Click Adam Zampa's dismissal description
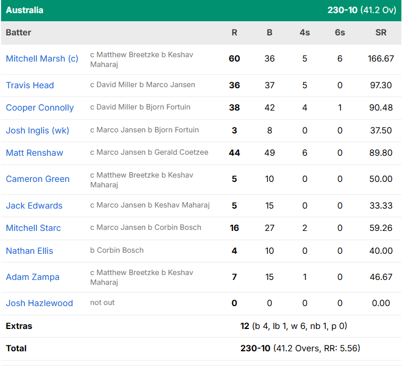This screenshot has width=403, height=366. [x=142, y=278]
